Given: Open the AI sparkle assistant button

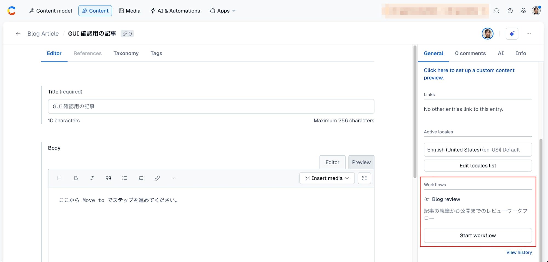Looking at the screenshot, I should click(512, 34).
